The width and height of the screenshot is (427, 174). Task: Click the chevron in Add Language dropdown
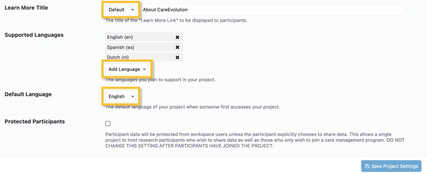(144, 69)
